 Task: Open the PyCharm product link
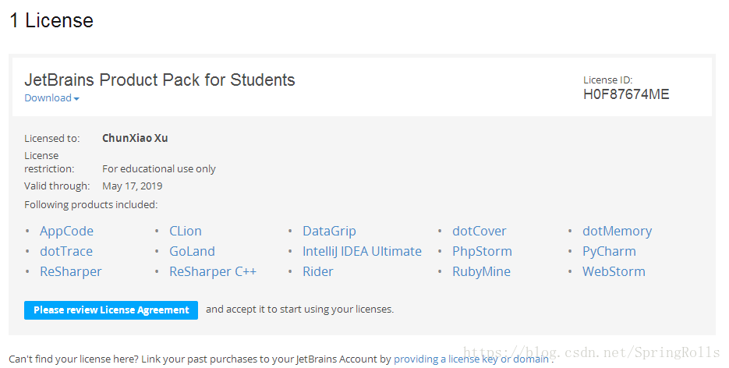tap(609, 251)
